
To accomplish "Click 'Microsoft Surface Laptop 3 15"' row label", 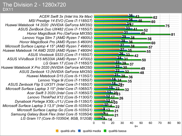I will pos(49,89).
